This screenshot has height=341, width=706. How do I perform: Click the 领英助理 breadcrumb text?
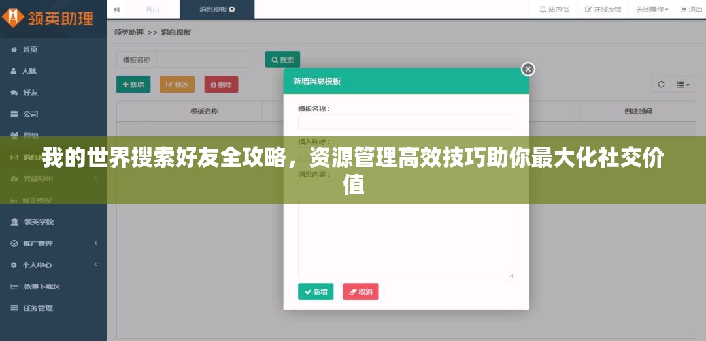pyautogui.click(x=129, y=33)
